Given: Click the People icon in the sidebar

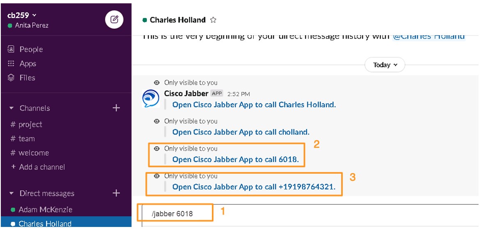Looking at the screenshot, I should (11, 49).
